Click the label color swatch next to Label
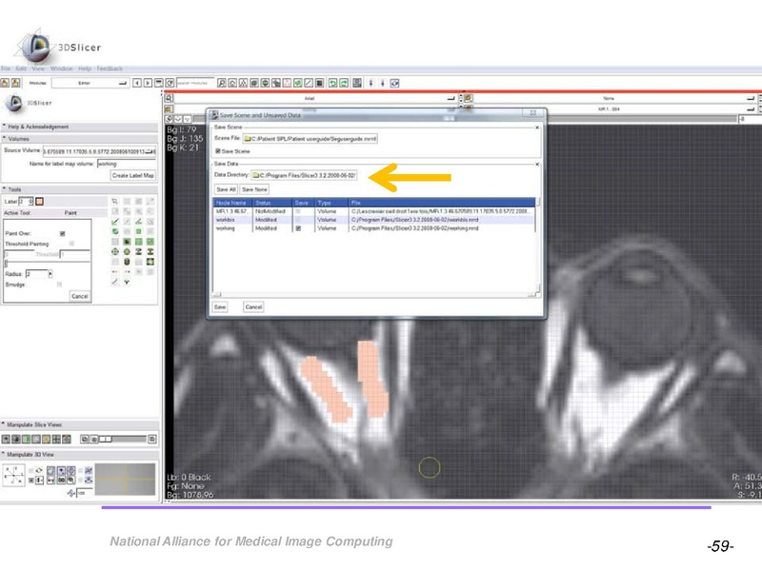This screenshot has width=762, height=571. coord(39,201)
